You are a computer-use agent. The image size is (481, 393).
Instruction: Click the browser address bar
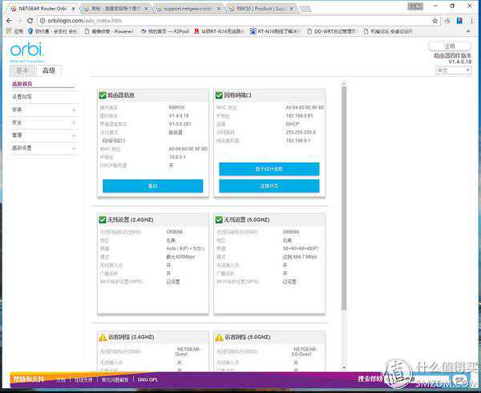[x=200, y=18]
